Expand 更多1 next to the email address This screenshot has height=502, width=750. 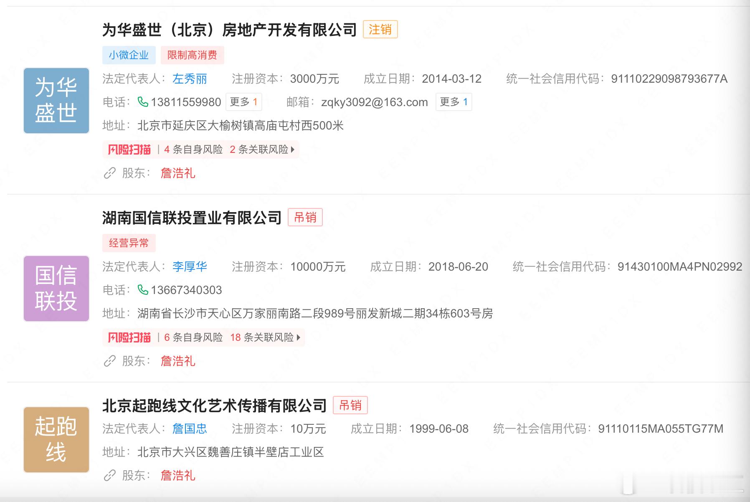click(454, 101)
